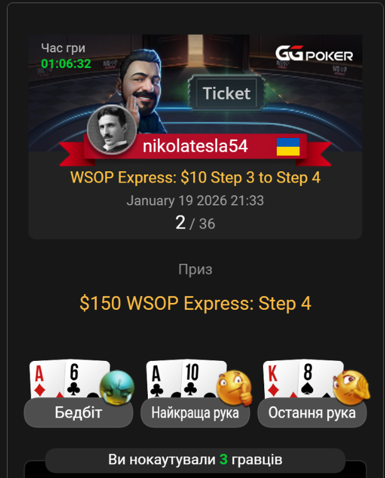Click the 01:06:32 play time counter

[x=66, y=64]
